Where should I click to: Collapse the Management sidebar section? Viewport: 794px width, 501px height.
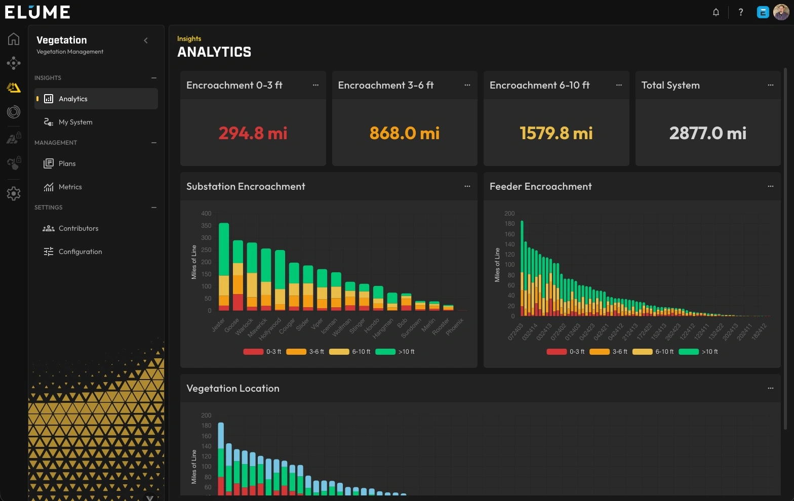(153, 143)
